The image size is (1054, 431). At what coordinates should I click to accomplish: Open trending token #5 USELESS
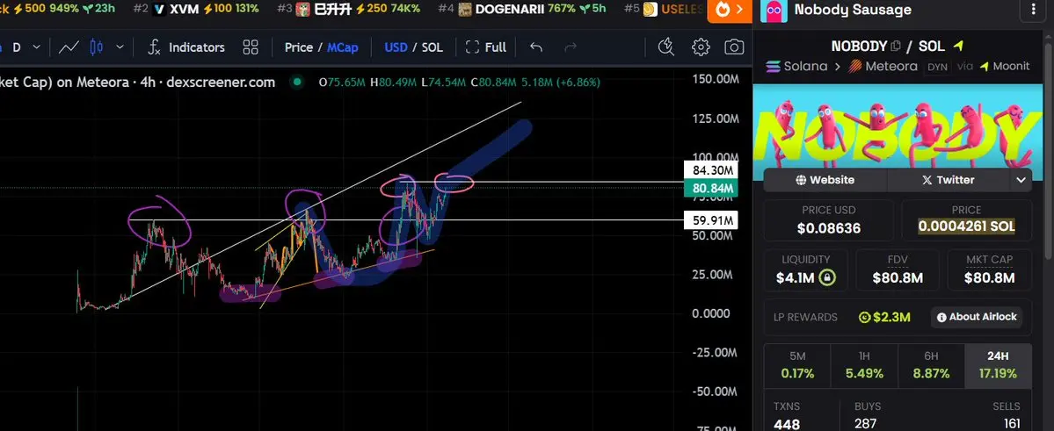click(664, 10)
